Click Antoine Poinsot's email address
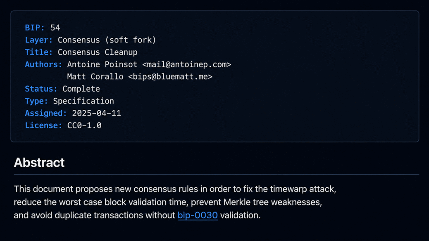 click(186, 64)
